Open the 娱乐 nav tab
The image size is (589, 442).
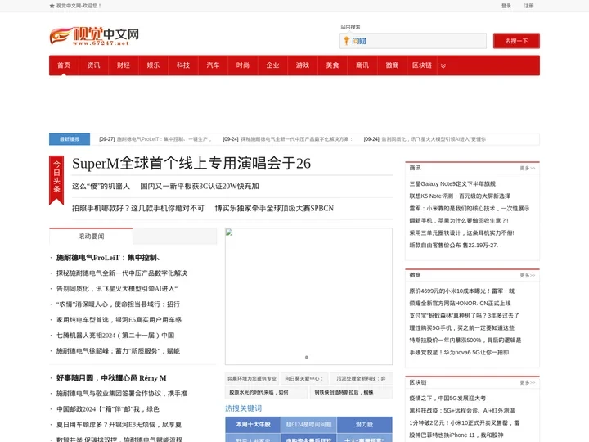click(153, 65)
